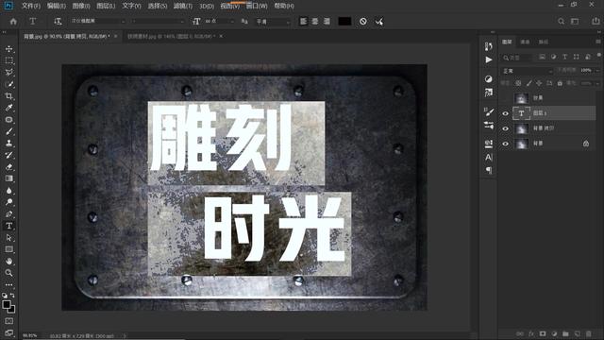Select the Pen tool

pyautogui.click(x=8, y=214)
